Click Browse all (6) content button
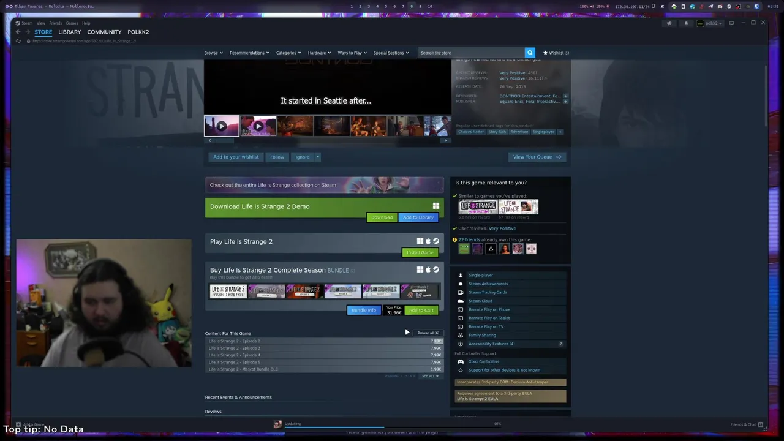 428,333
